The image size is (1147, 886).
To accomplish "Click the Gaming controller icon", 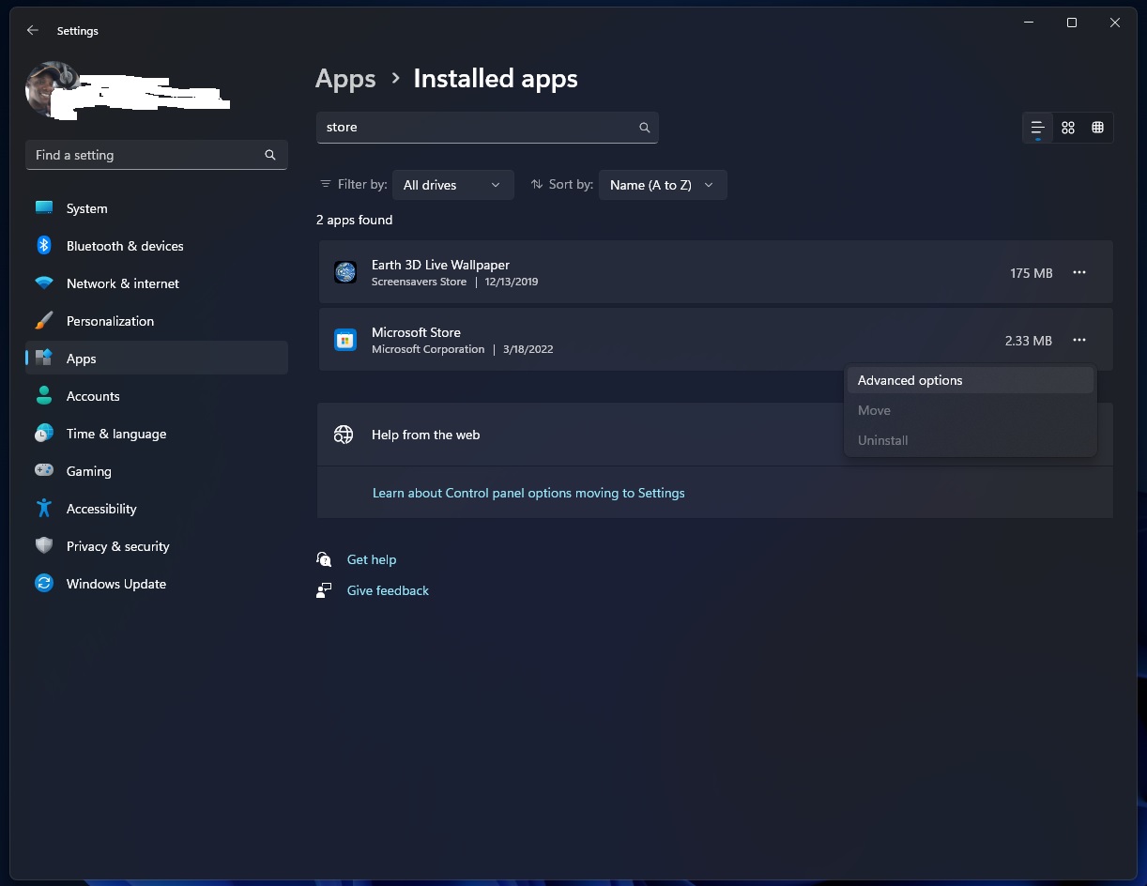I will (44, 471).
